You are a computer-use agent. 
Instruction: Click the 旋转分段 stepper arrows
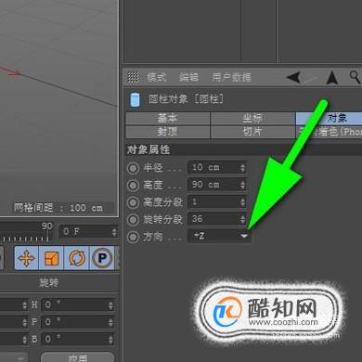242,219
